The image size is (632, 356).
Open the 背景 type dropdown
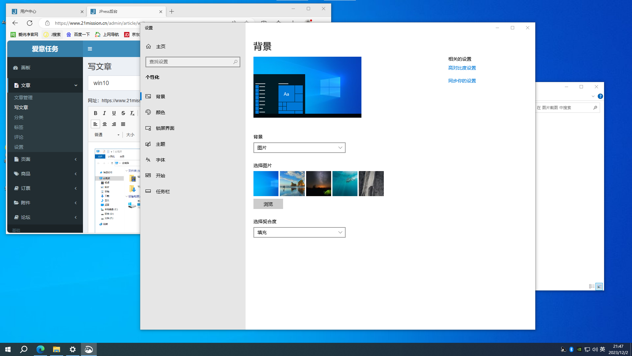click(x=299, y=148)
